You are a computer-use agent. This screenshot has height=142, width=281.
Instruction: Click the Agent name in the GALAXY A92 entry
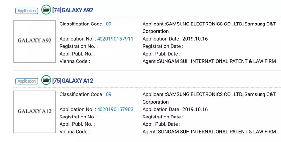click(x=217, y=61)
